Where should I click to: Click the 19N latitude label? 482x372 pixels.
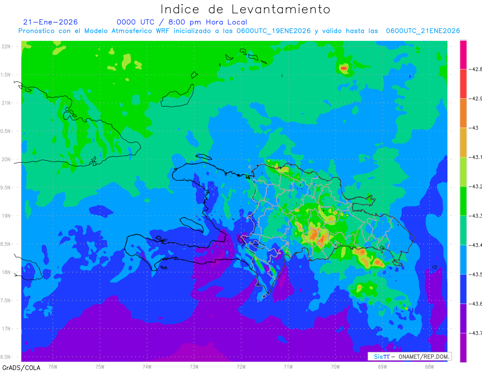[6, 216]
